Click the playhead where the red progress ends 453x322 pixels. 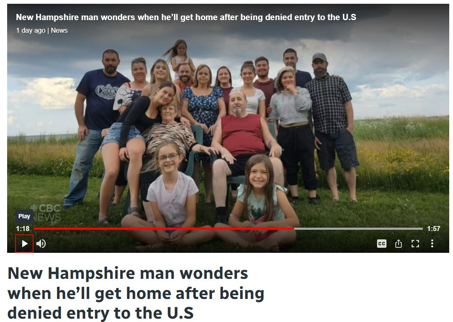(x=294, y=229)
